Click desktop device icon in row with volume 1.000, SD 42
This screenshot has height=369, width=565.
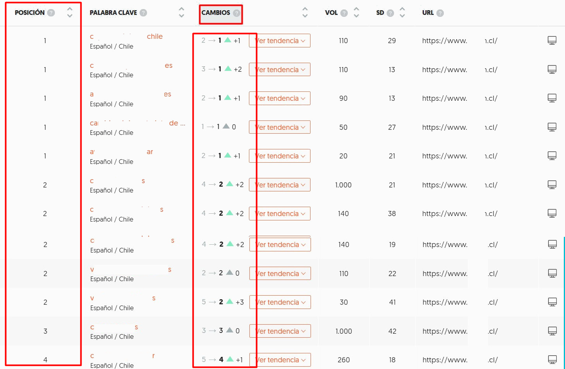[x=552, y=331]
